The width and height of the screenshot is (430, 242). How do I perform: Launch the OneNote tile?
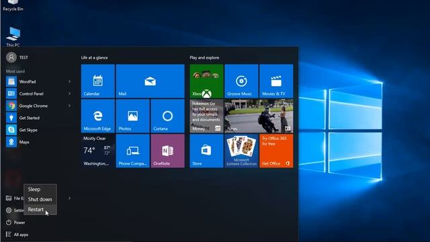(x=167, y=151)
